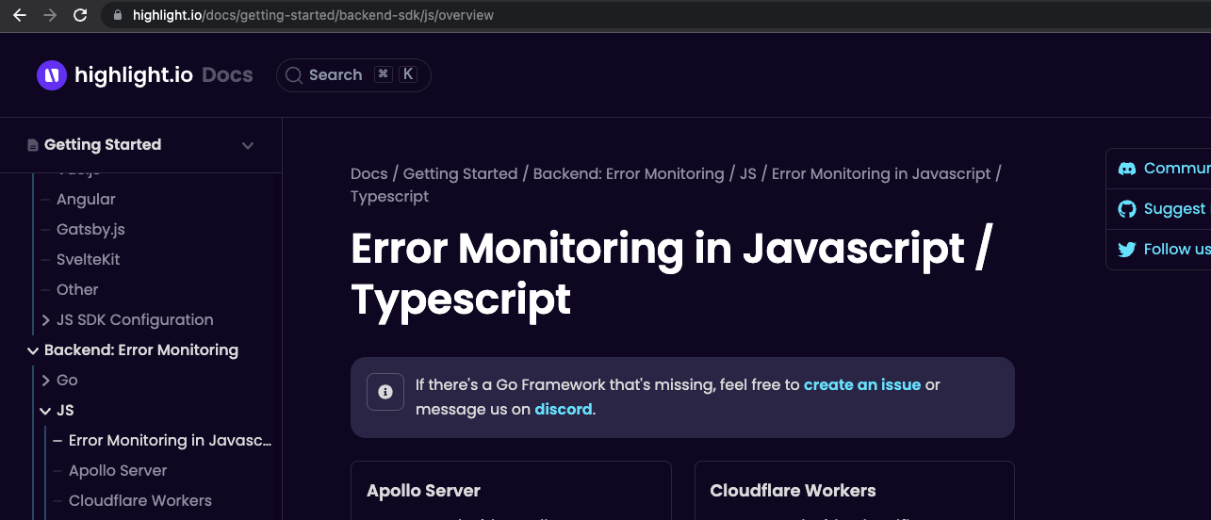Screen dimensions: 1211x520
Task: Click the page heading Error Monitoring in Javascript
Action: pyautogui.click(x=671, y=273)
